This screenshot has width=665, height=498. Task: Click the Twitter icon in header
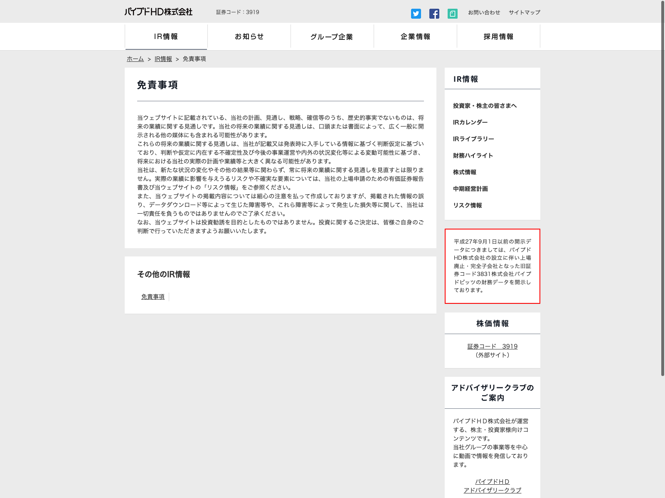pyautogui.click(x=416, y=14)
